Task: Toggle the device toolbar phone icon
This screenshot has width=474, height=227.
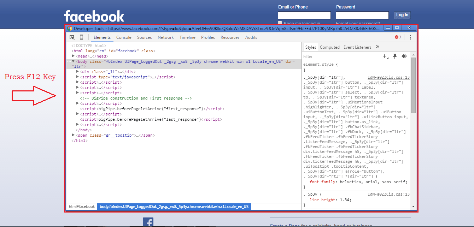Action: [x=81, y=37]
